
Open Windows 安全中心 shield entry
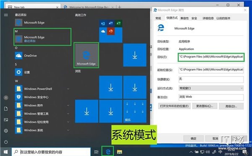[42, 97]
